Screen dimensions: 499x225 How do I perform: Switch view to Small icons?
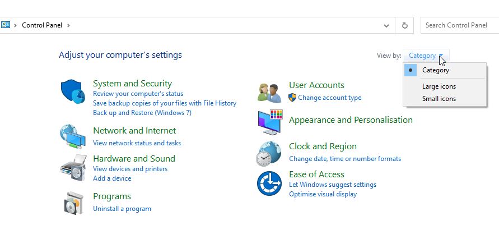[439, 99]
